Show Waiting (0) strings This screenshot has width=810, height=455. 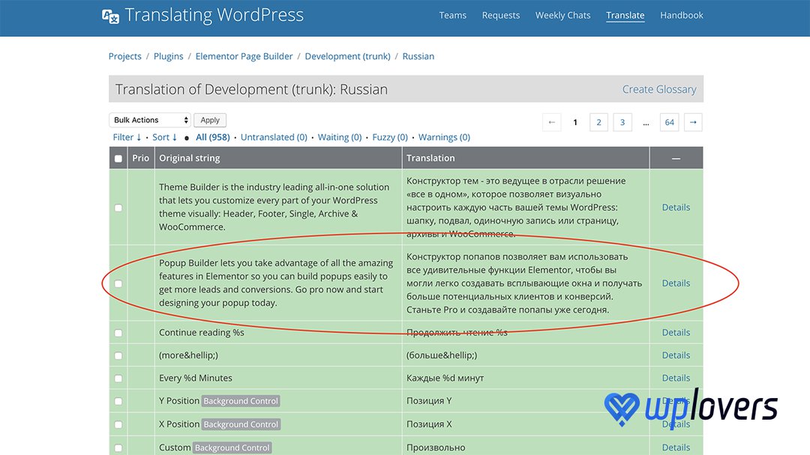pyautogui.click(x=340, y=137)
